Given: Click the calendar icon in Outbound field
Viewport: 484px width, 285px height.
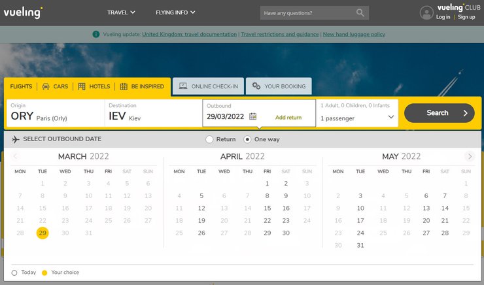Looking at the screenshot, I should (253, 117).
